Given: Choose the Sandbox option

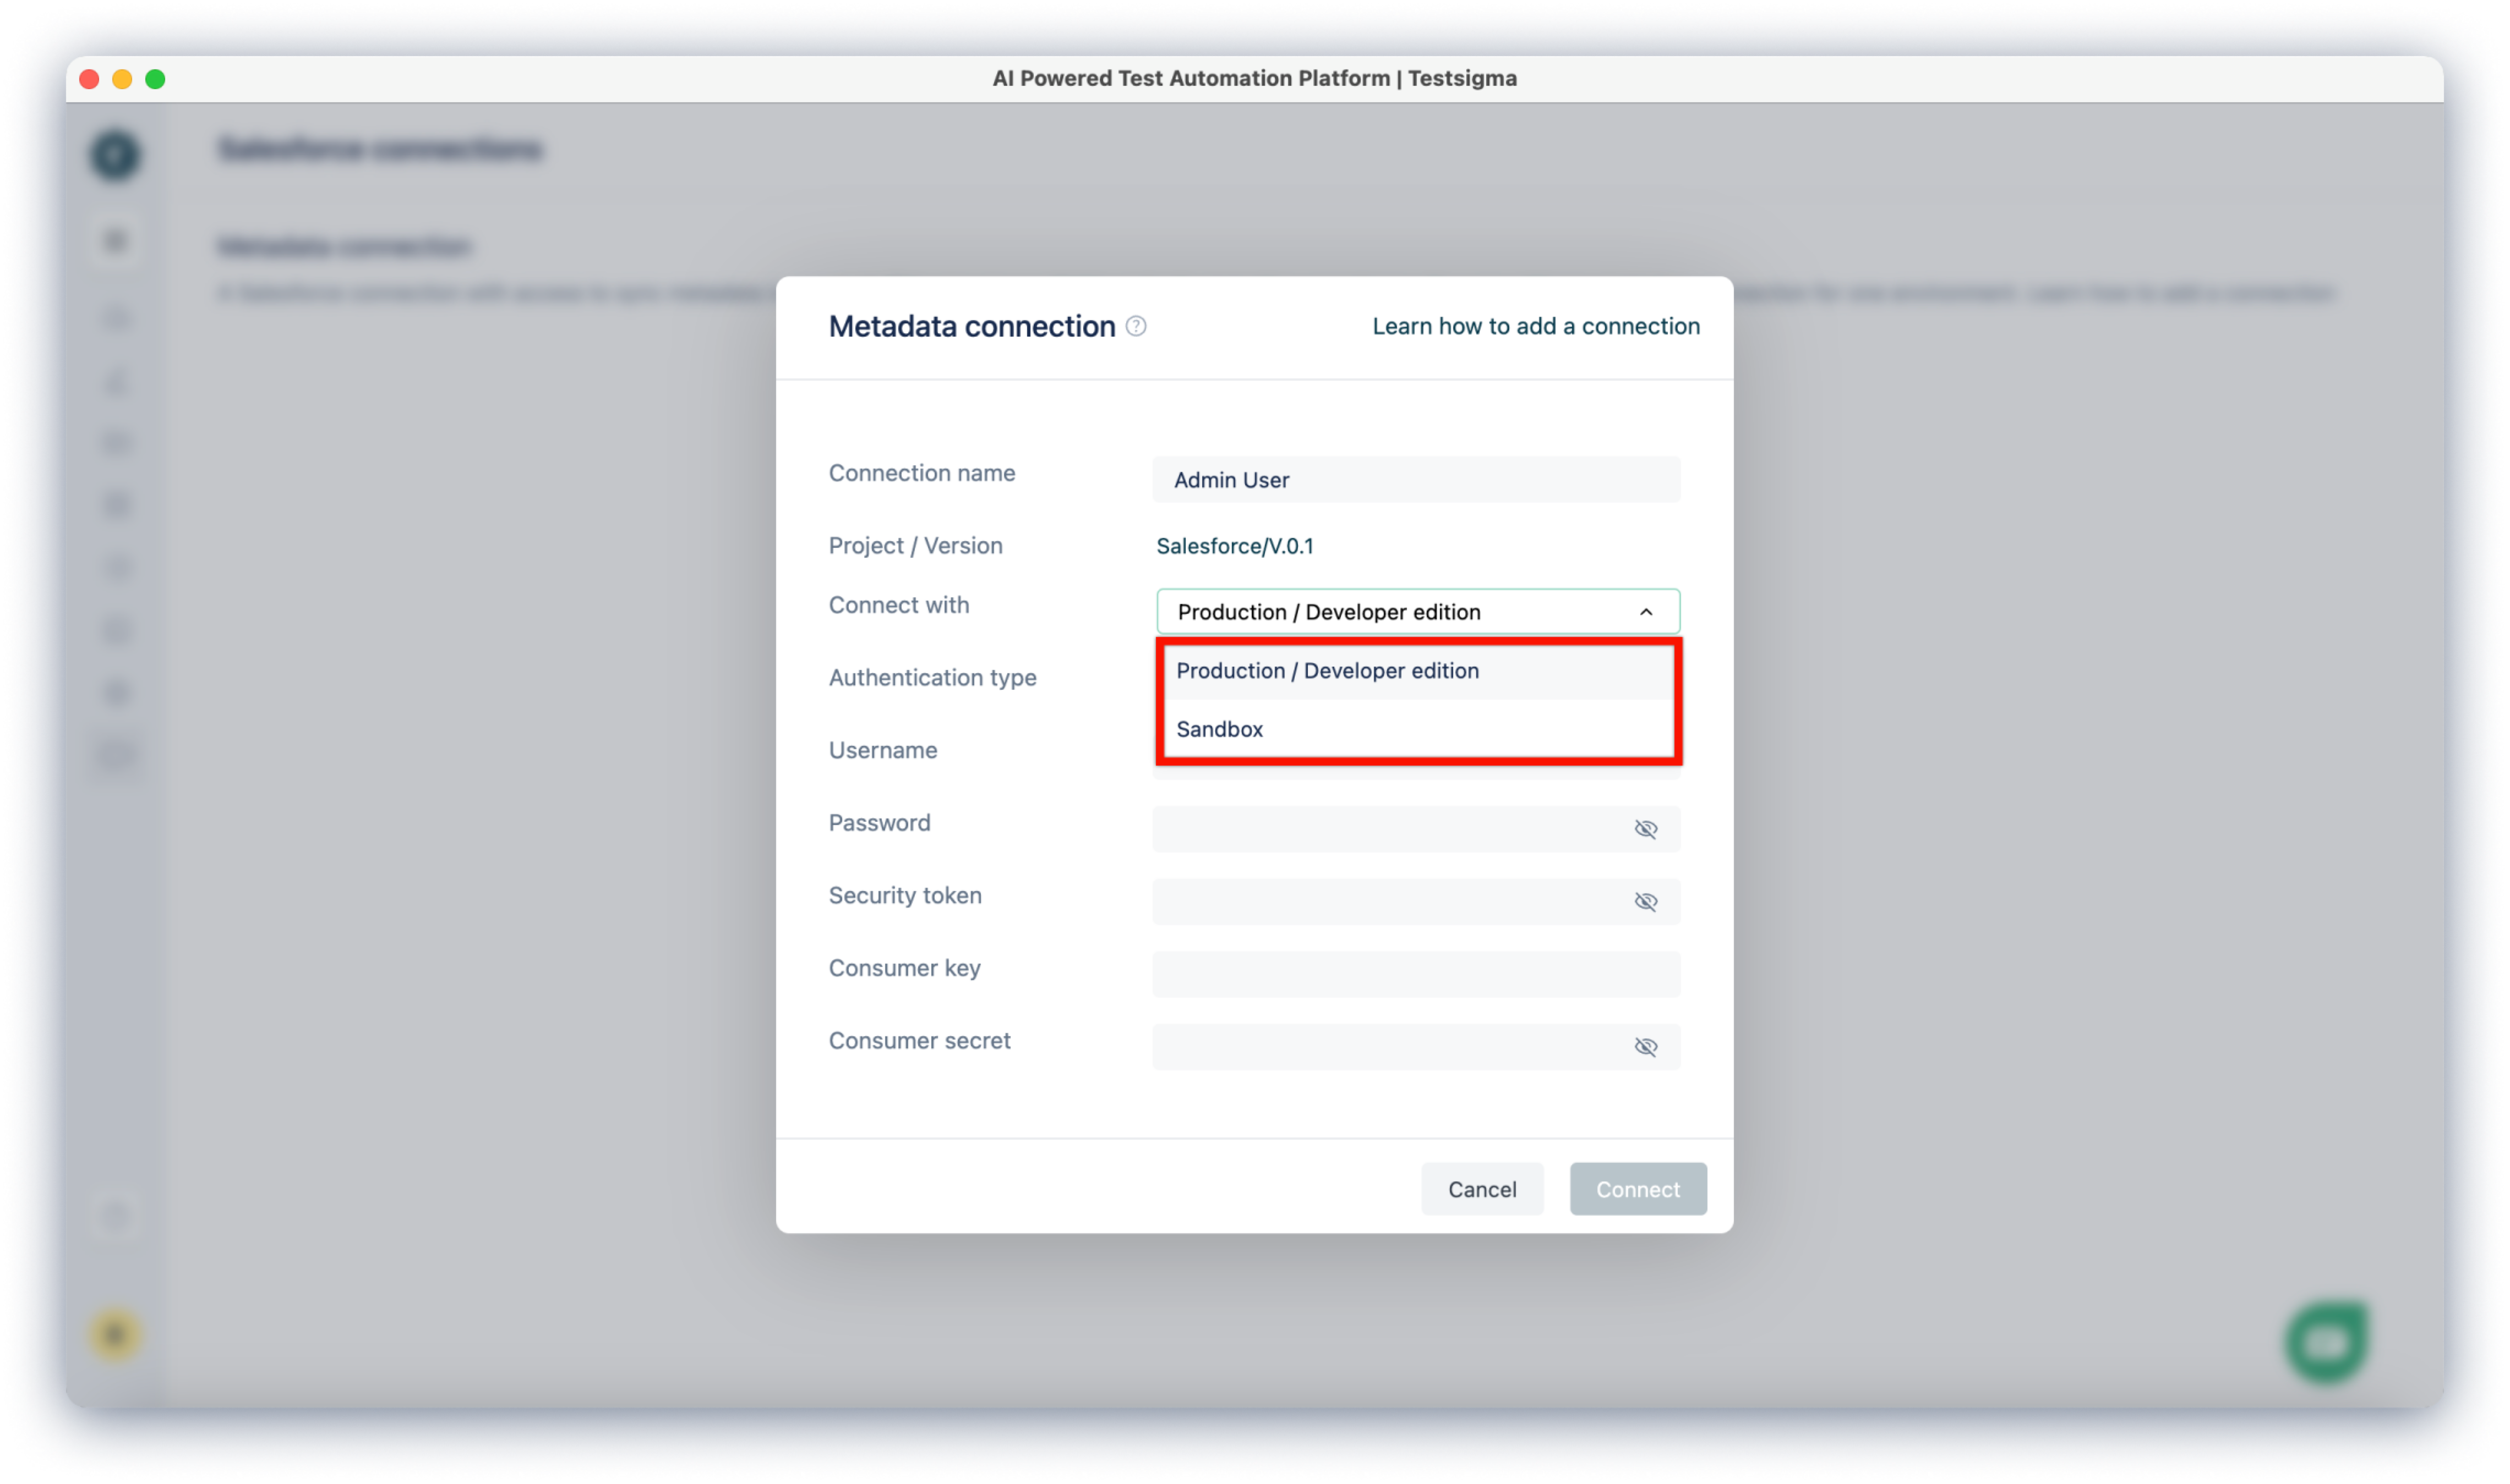Looking at the screenshot, I should pos(1219,729).
